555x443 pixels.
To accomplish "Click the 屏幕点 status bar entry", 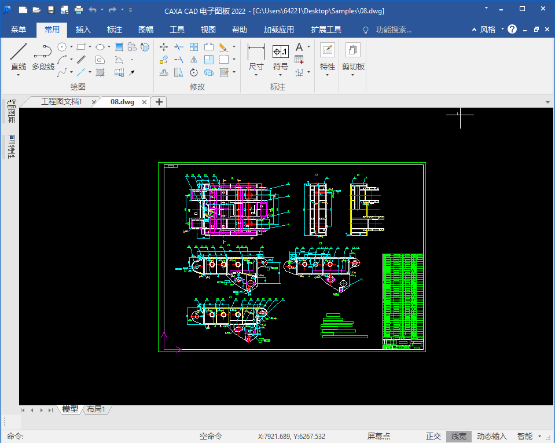I will (378, 436).
